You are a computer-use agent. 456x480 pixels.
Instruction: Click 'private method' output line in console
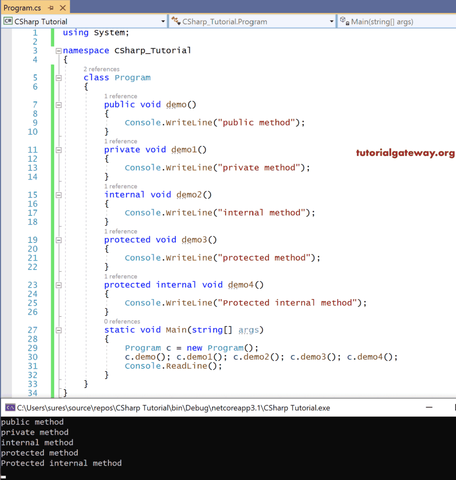pos(34,432)
